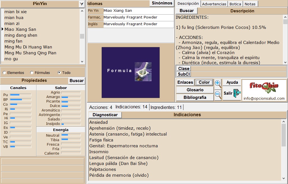The width and height of the screenshot is (288, 184).
Task: Click the info@opcionsalud.com email text
Action: (x=264, y=98)
